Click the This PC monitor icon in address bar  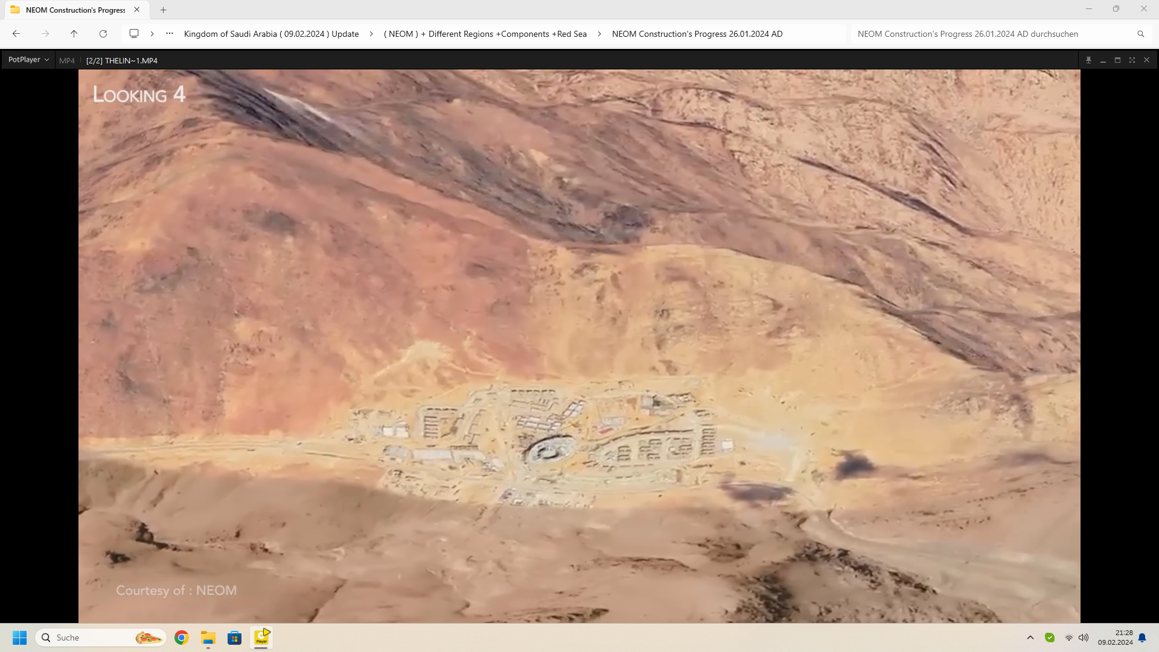coord(134,34)
